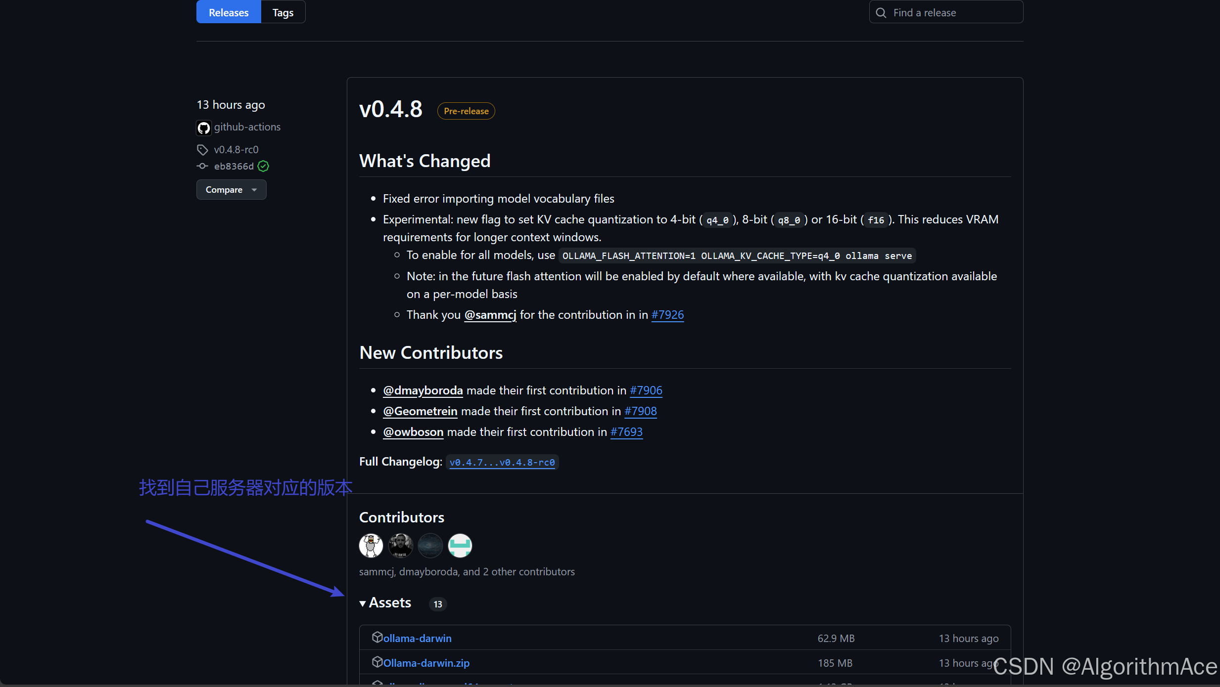This screenshot has width=1220, height=687.
Task: Click the New Contributors heading
Action: tap(431, 353)
